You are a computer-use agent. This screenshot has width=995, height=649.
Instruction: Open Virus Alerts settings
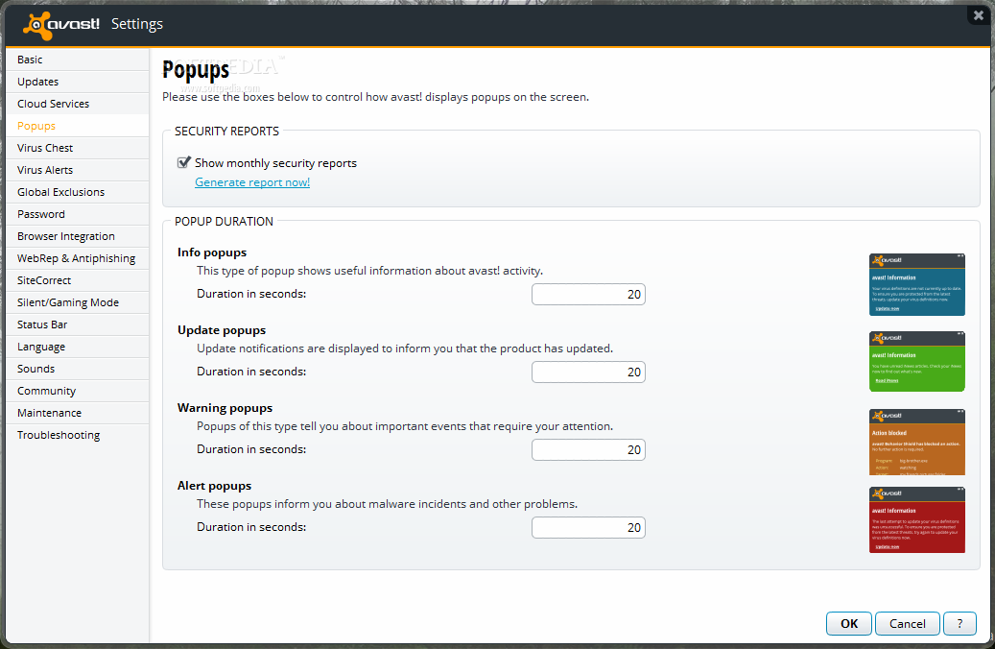(78, 170)
